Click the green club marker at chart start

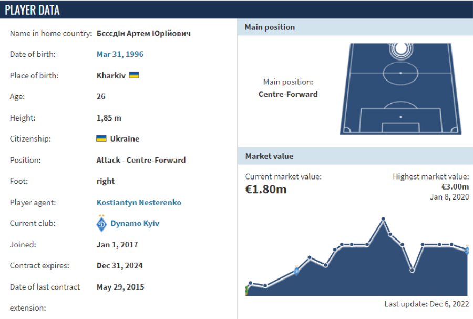pyautogui.click(x=247, y=290)
